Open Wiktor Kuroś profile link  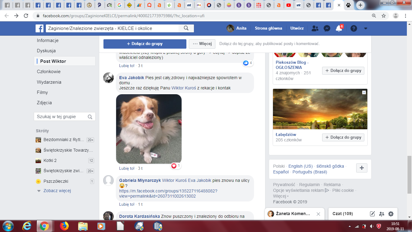183,88
